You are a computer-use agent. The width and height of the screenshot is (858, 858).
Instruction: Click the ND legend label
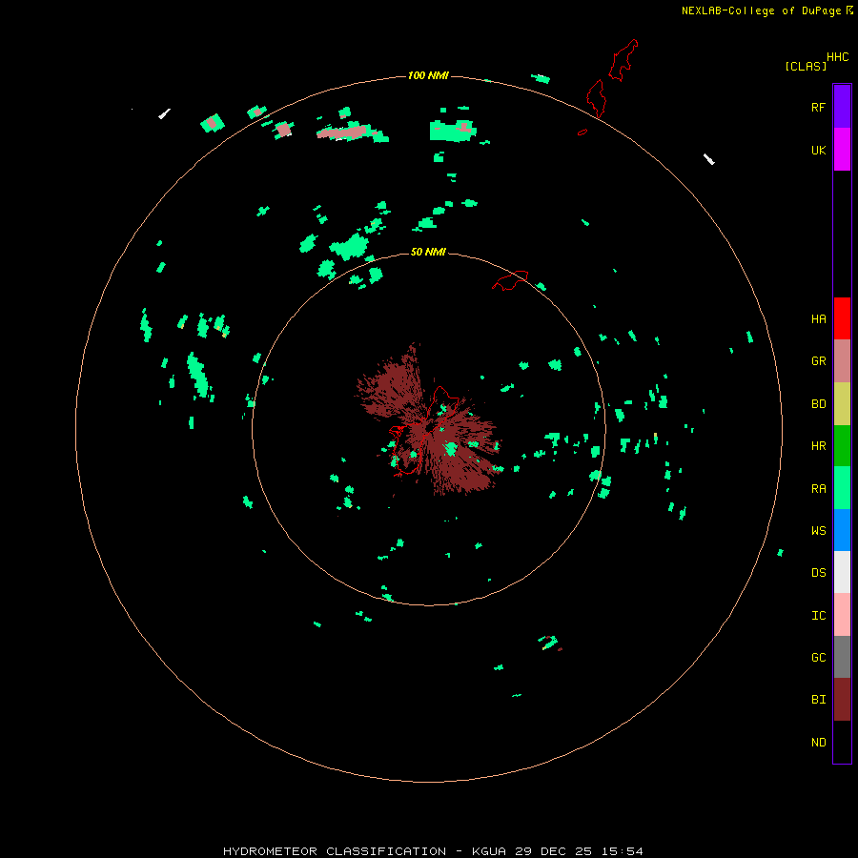(818, 743)
